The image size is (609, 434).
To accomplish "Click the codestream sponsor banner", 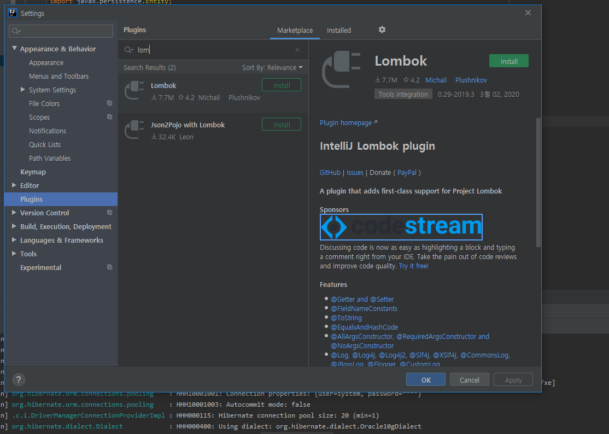I will point(401,227).
